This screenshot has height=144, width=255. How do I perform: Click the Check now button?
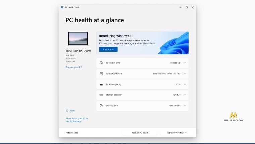click(108, 49)
